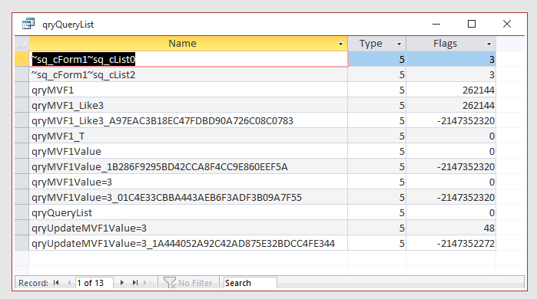Open the Flags column filter dropdown

pos(489,44)
